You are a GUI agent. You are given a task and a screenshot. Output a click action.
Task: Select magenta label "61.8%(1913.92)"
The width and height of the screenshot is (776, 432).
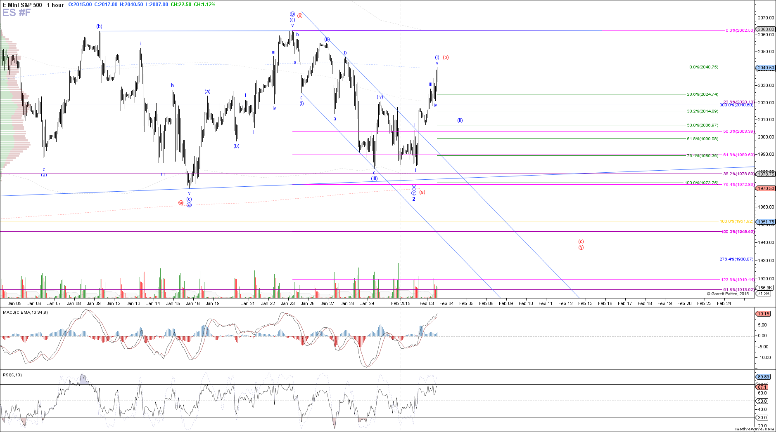[739, 290]
